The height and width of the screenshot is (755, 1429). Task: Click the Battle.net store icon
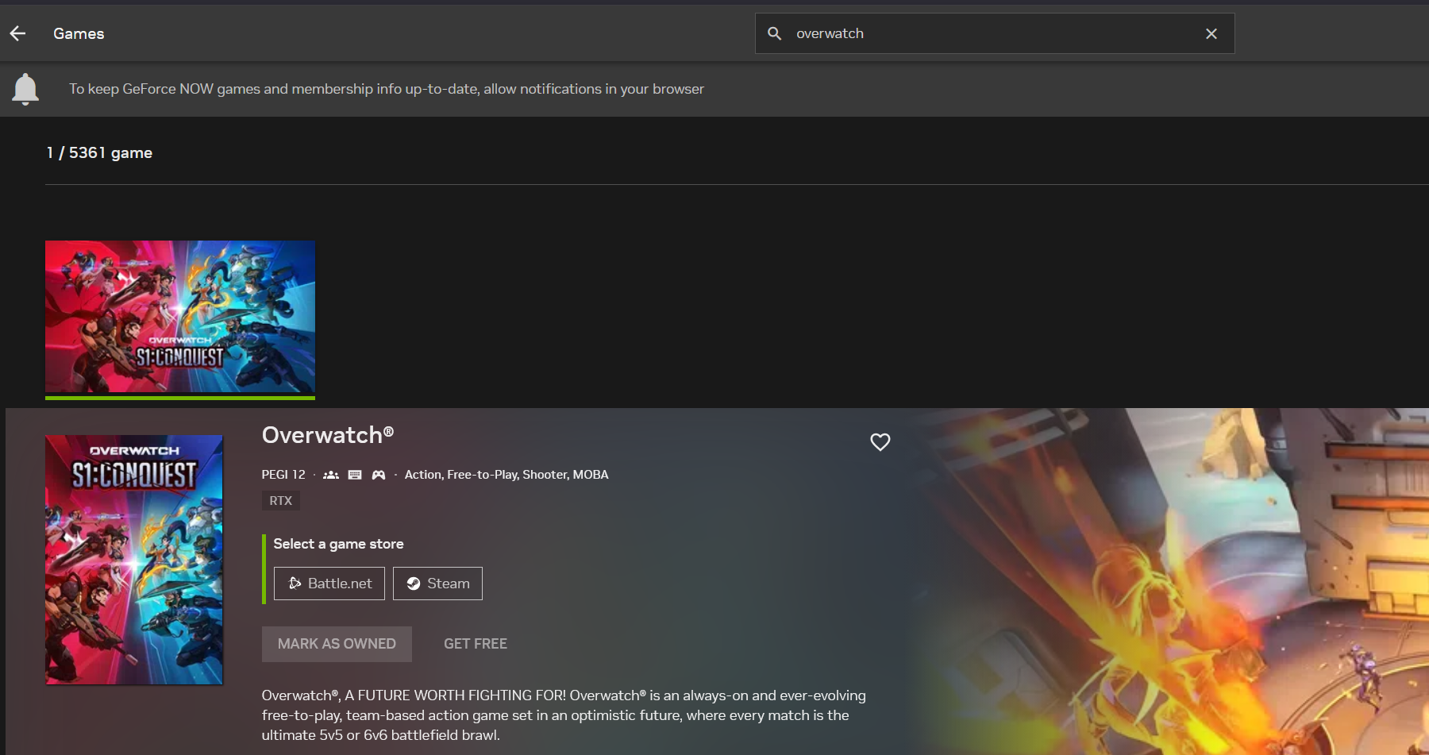[295, 583]
